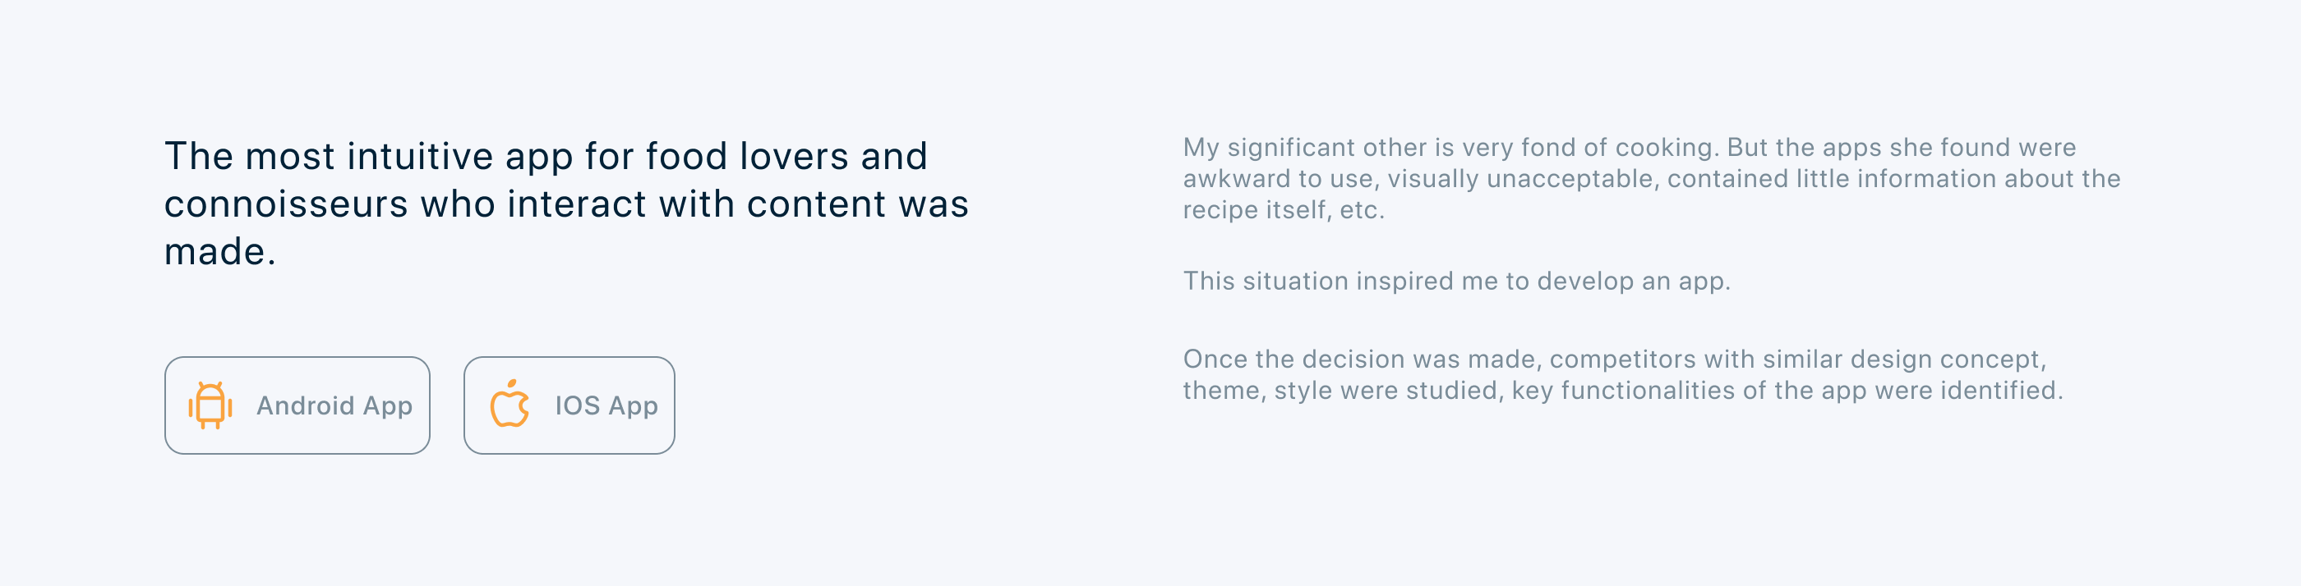
Task: Click the orange Apple logo icon
Action: (510, 405)
